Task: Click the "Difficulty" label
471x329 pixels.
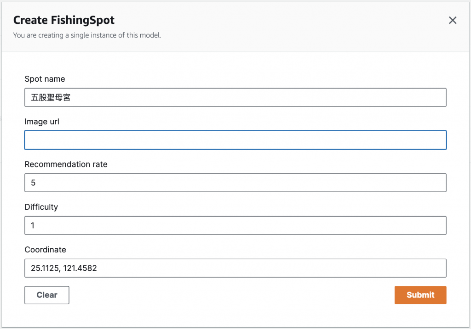Action: click(41, 207)
